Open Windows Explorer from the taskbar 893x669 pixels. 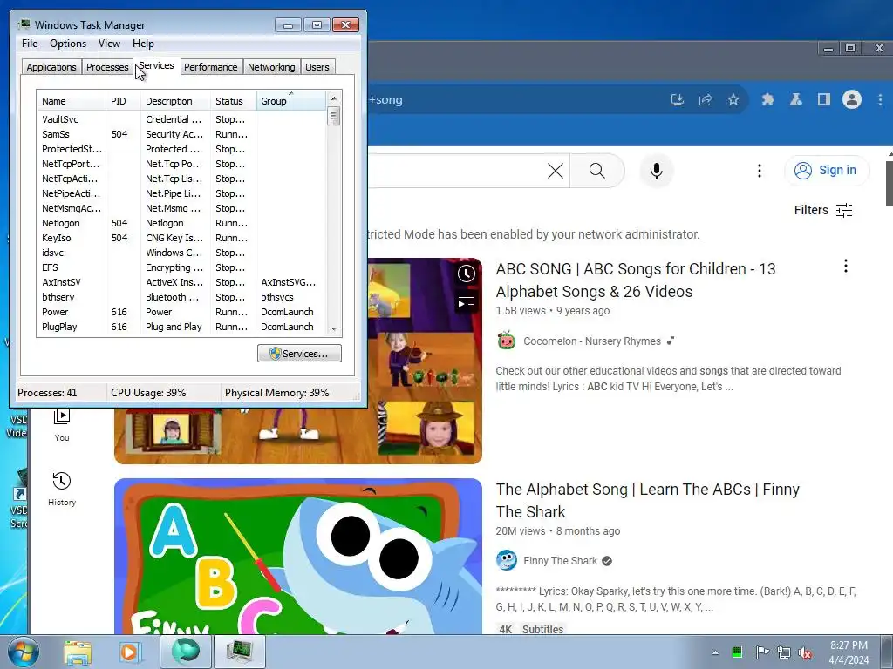click(x=78, y=652)
